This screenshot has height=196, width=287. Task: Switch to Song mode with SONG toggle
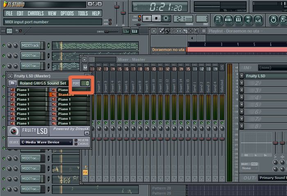pos(140,20)
